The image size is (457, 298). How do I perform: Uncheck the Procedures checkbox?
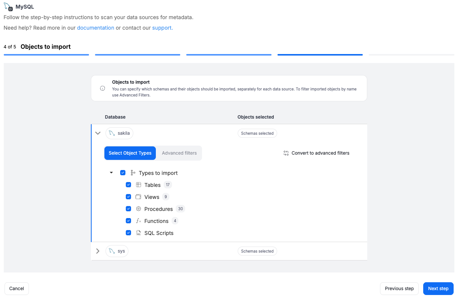point(128,209)
